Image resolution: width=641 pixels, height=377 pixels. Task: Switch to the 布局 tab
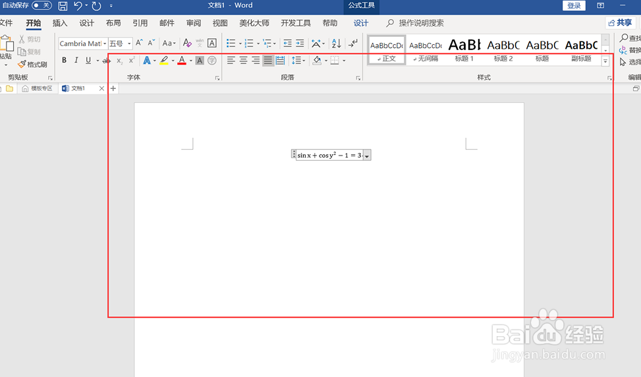coord(113,23)
